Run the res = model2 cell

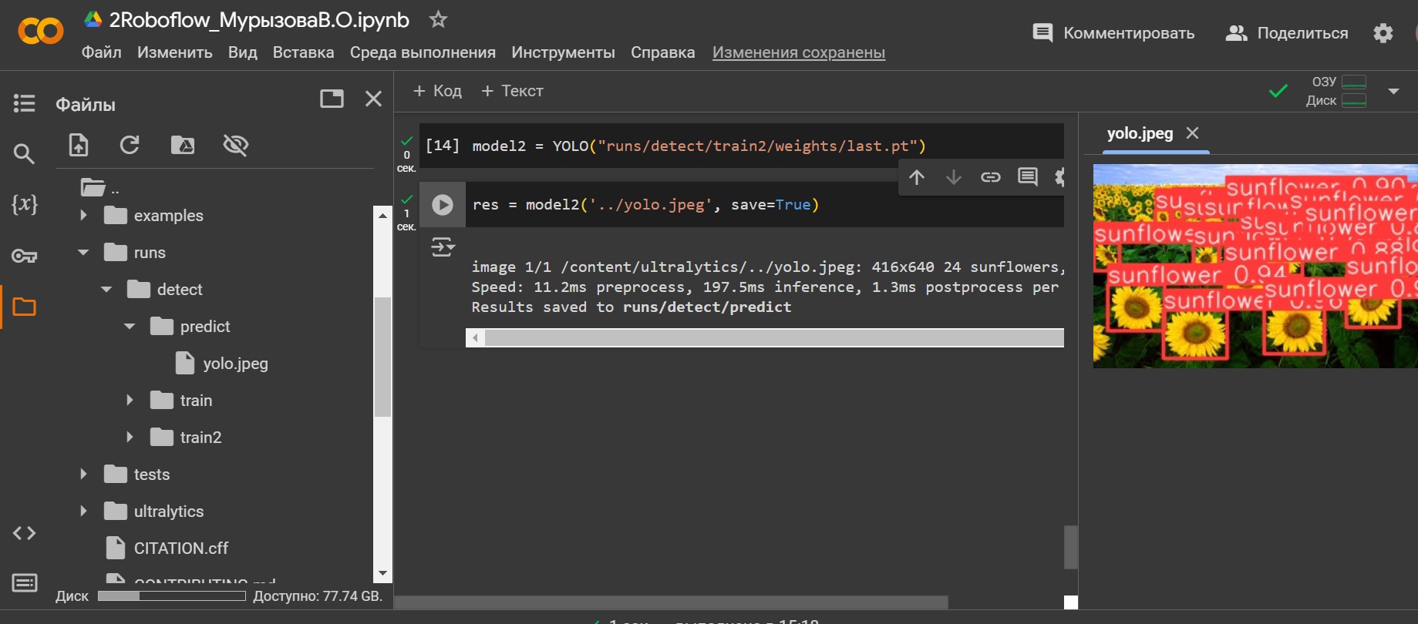[442, 204]
